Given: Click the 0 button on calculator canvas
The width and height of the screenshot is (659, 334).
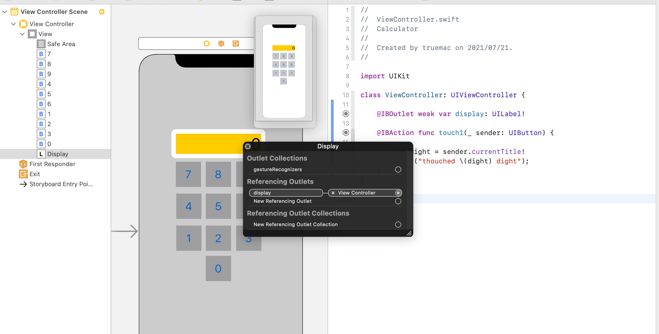Looking at the screenshot, I should [218, 268].
